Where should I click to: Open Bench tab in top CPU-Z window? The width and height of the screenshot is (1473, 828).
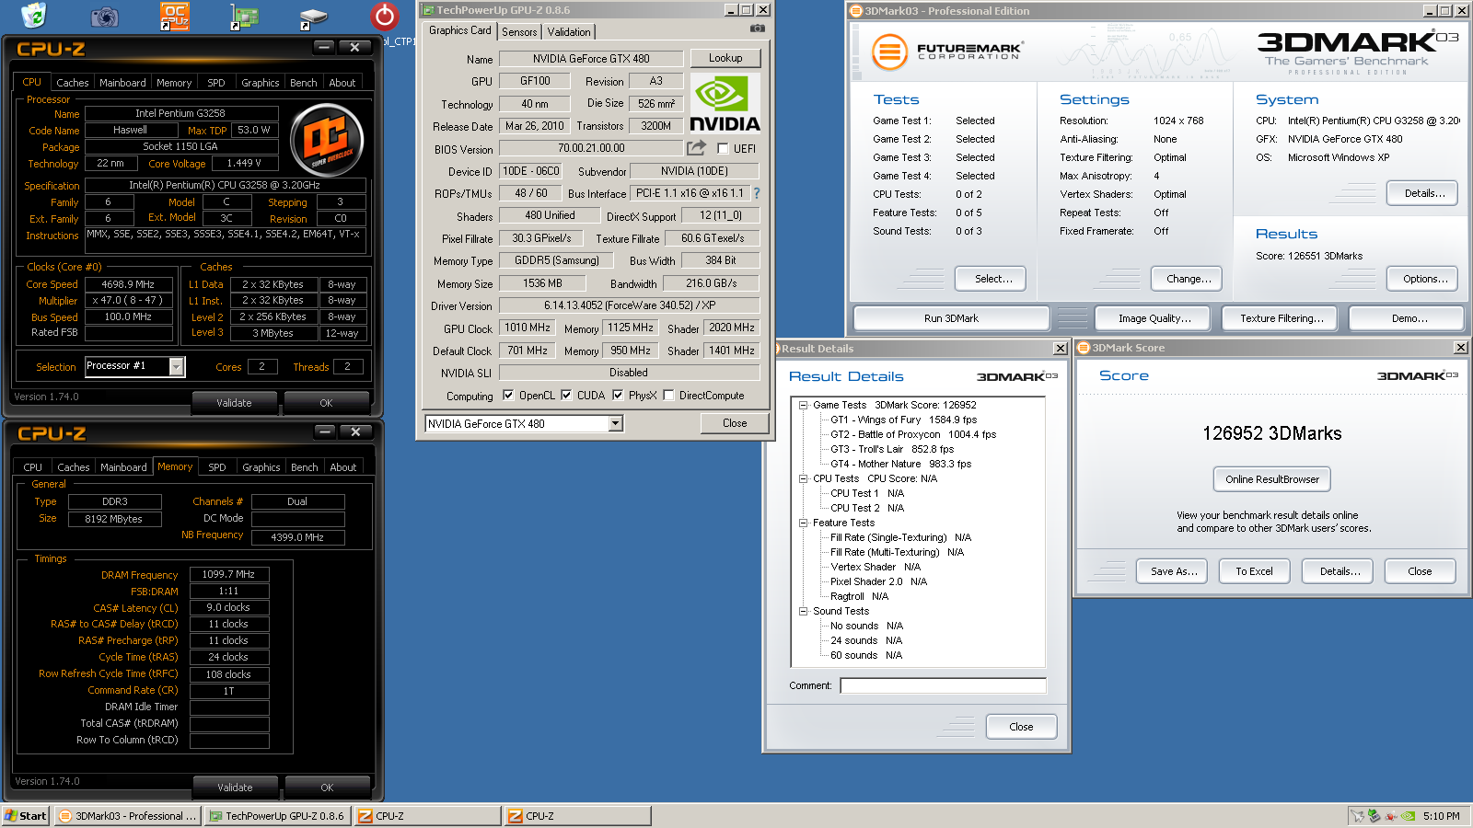304,83
